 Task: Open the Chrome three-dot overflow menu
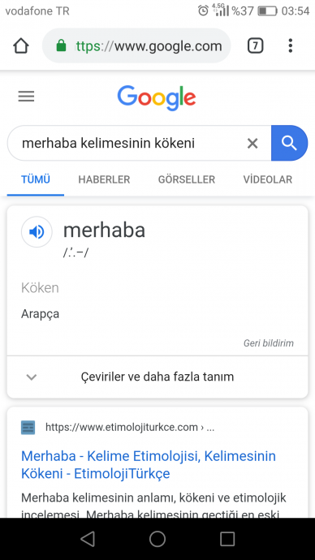[291, 45]
